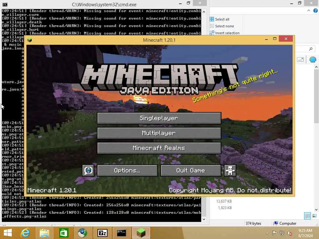
Task: Open the language globe icon button
Action: pos(88,170)
